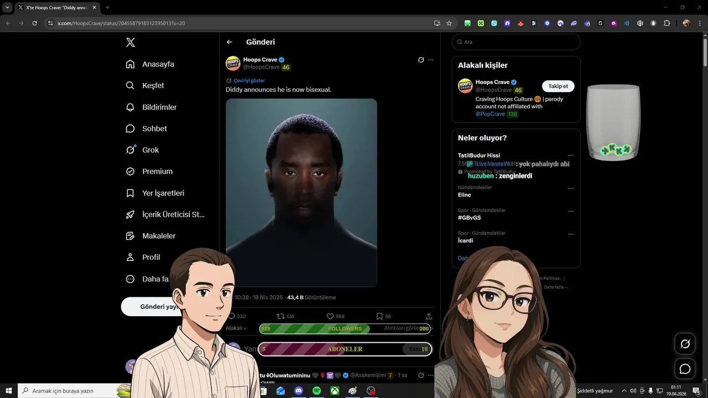708x398 pixels.
Task: Open Bildirimler notifications
Action: click(x=152, y=107)
